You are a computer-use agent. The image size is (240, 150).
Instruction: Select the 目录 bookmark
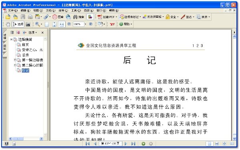26,55
